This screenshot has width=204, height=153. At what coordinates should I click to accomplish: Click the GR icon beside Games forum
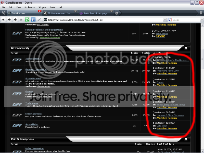click(17, 94)
